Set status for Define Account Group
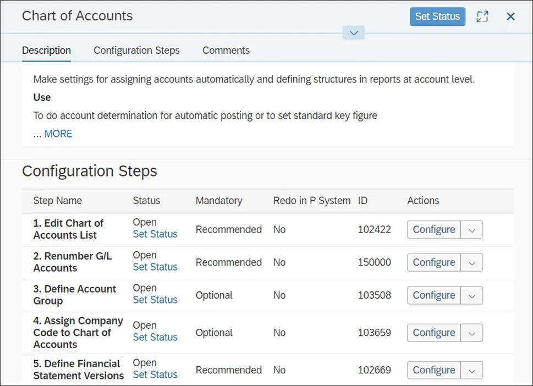Viewport: 533px width, 386px height. point(155,300)
